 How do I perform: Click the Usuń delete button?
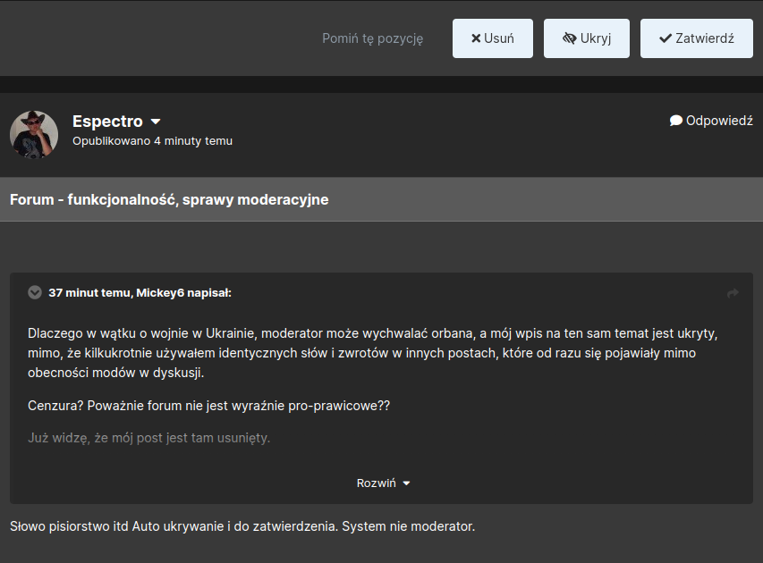pos(493,38)
